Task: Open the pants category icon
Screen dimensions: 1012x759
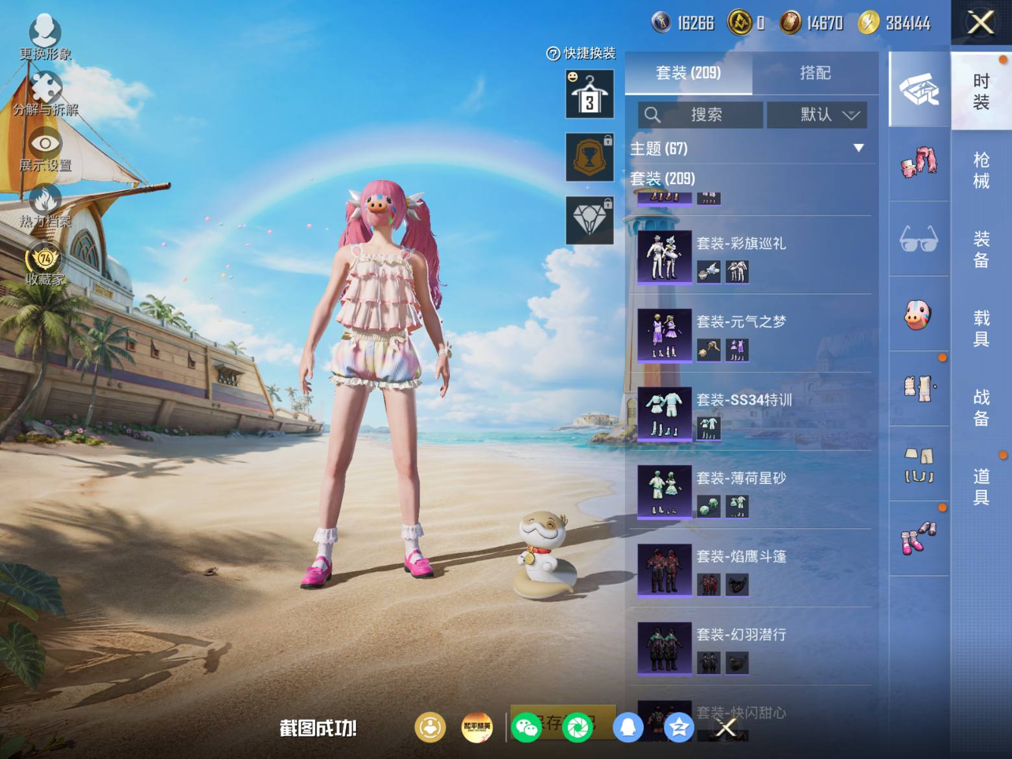Action: [919, 464]
